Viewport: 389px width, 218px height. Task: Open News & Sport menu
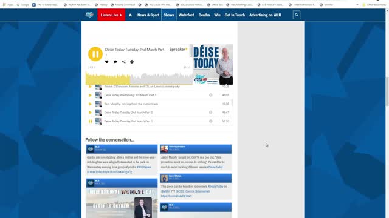[148, 15]
